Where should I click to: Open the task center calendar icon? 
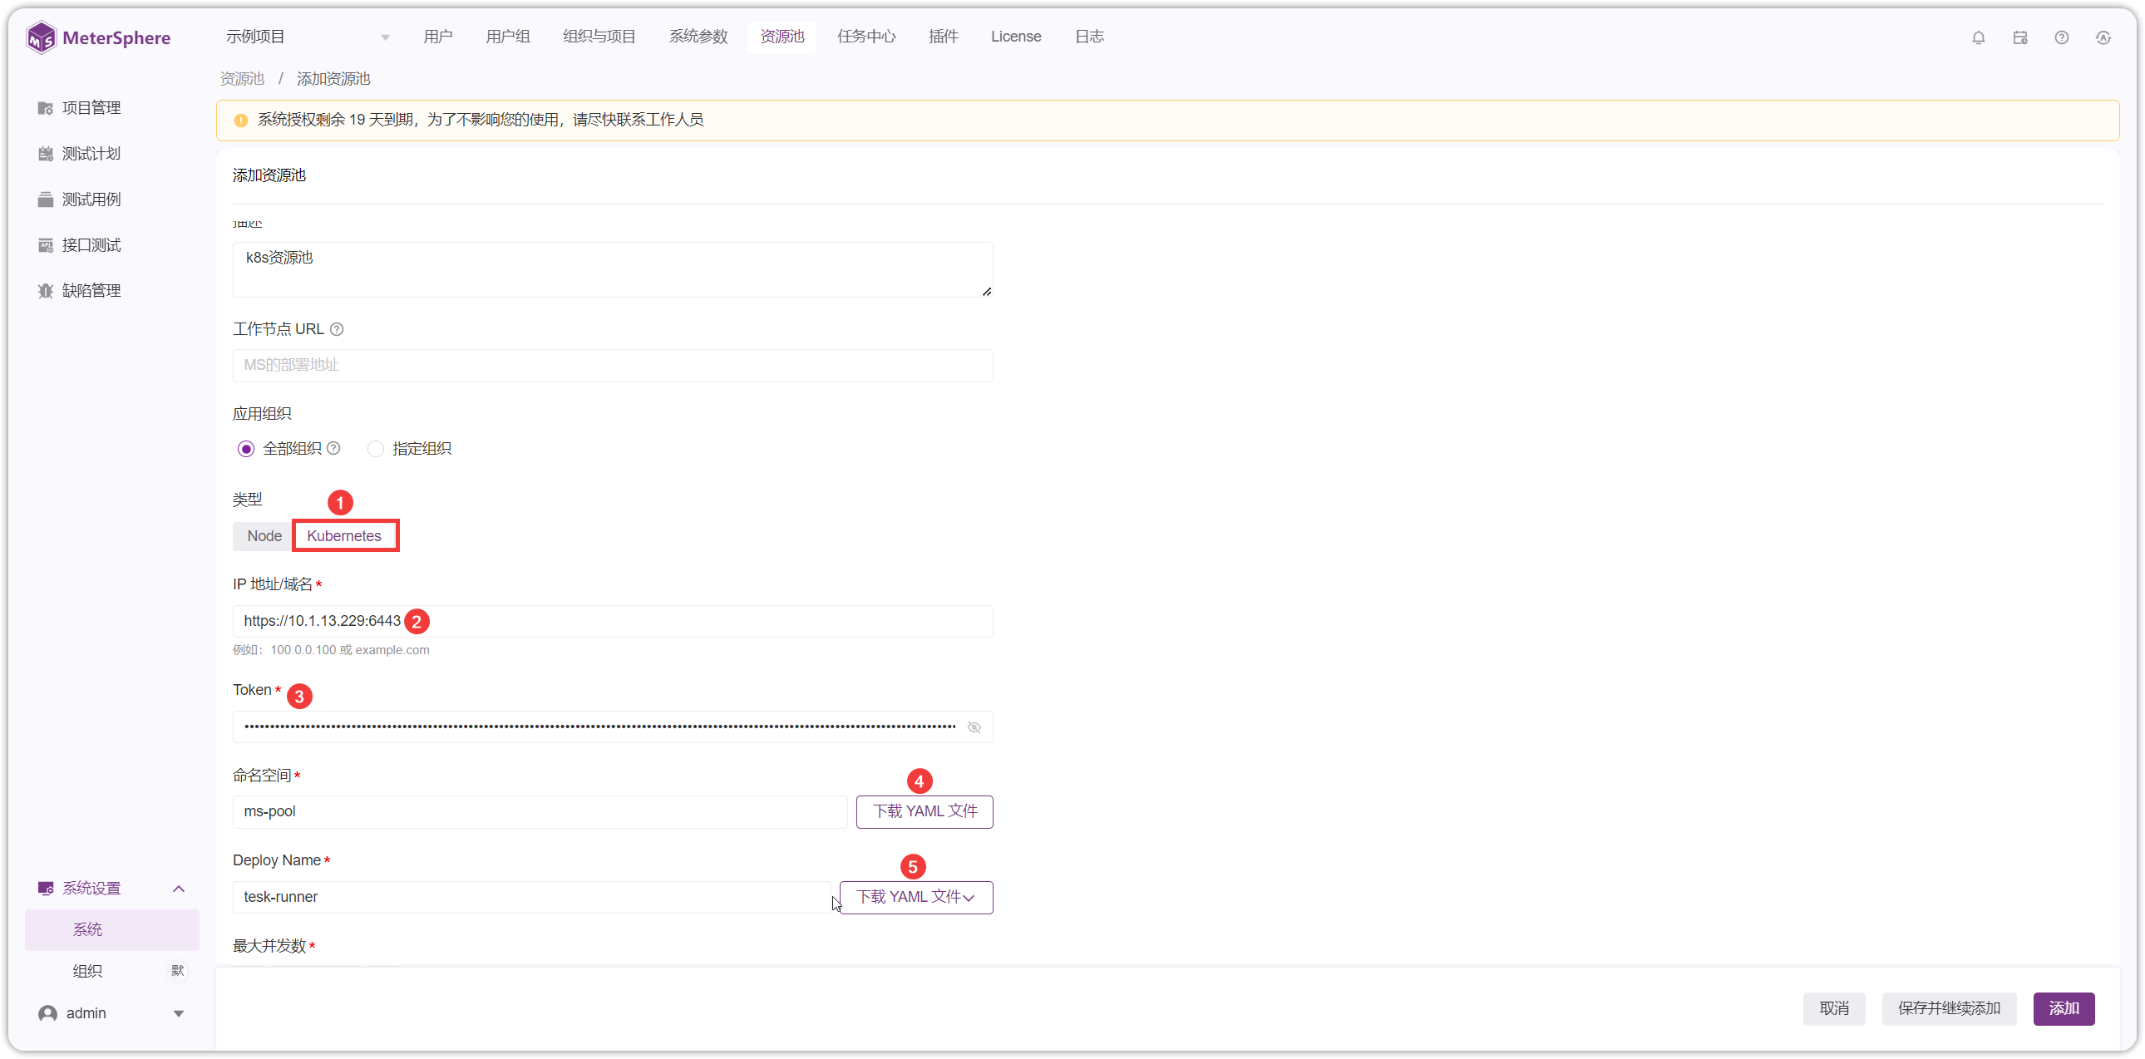coord(2020,37)
